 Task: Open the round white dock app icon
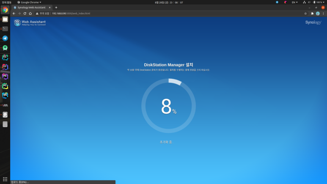[5, 115]
